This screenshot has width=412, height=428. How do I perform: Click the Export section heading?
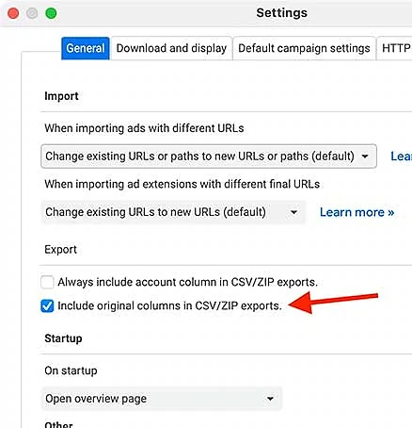coord(60,250)
